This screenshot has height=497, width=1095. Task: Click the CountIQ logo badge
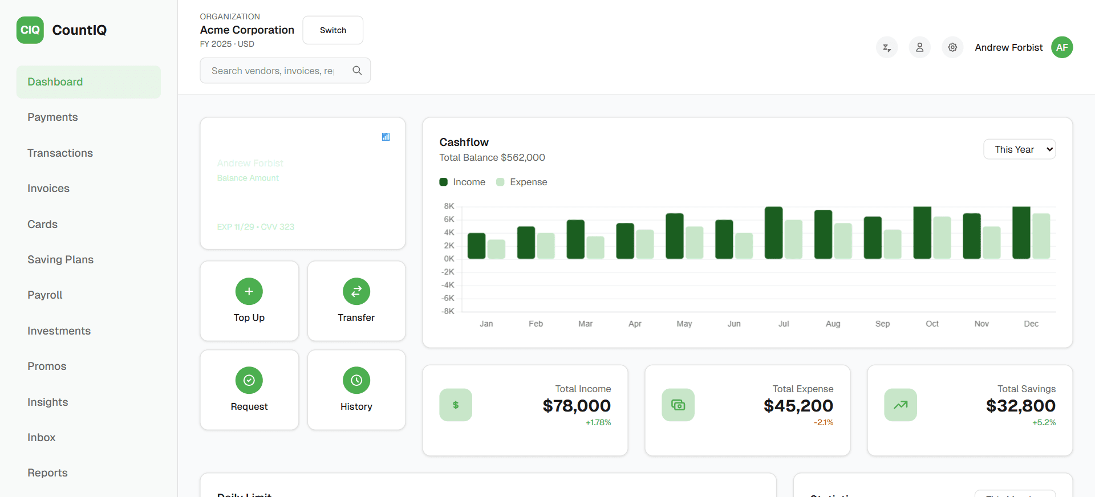click(30, 30)
